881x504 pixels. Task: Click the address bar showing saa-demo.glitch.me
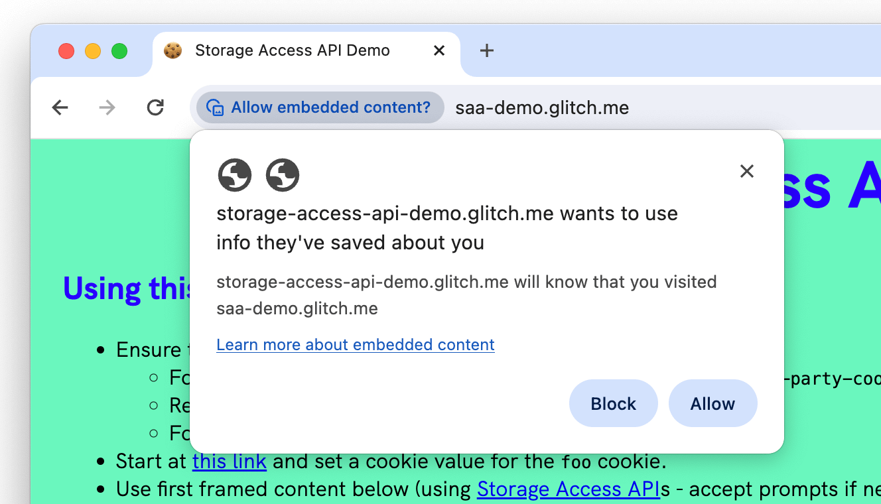tap(541, 107)
